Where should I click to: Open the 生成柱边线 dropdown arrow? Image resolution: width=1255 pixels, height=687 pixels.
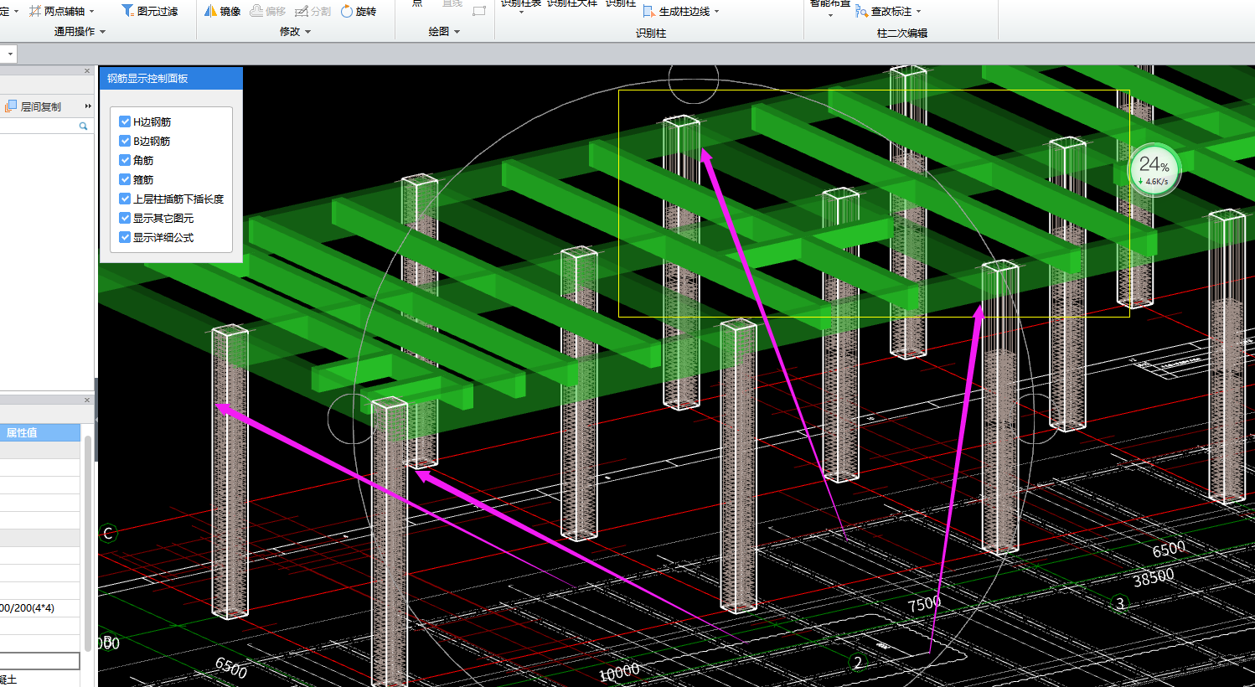717,12
